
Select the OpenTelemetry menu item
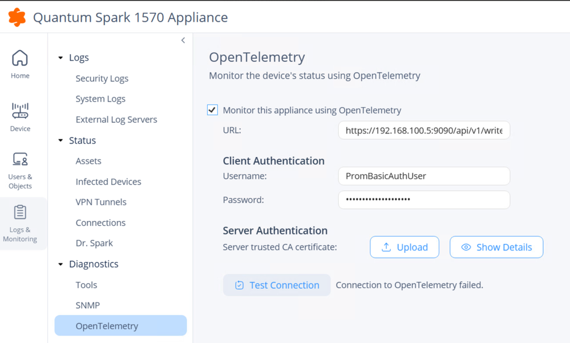click(x=121, y=325)
